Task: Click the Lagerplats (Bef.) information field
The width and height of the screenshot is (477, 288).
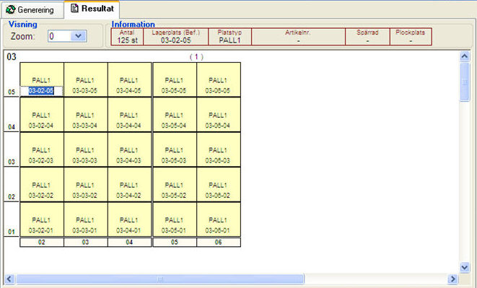Action: pyautogui.click(x=176, y=37)
